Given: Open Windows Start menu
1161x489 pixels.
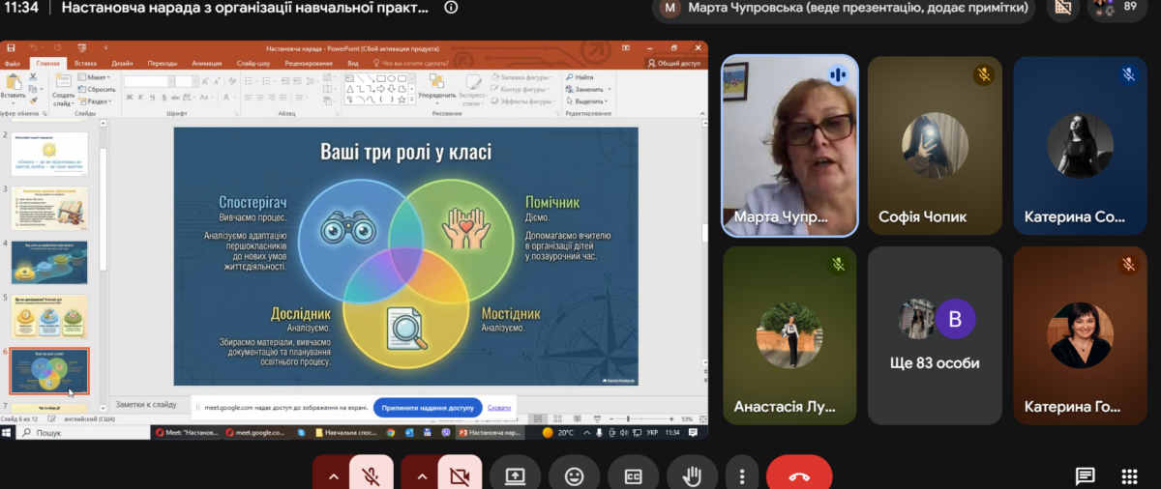Looking at the screenshot, I should (x=8, y=433).
